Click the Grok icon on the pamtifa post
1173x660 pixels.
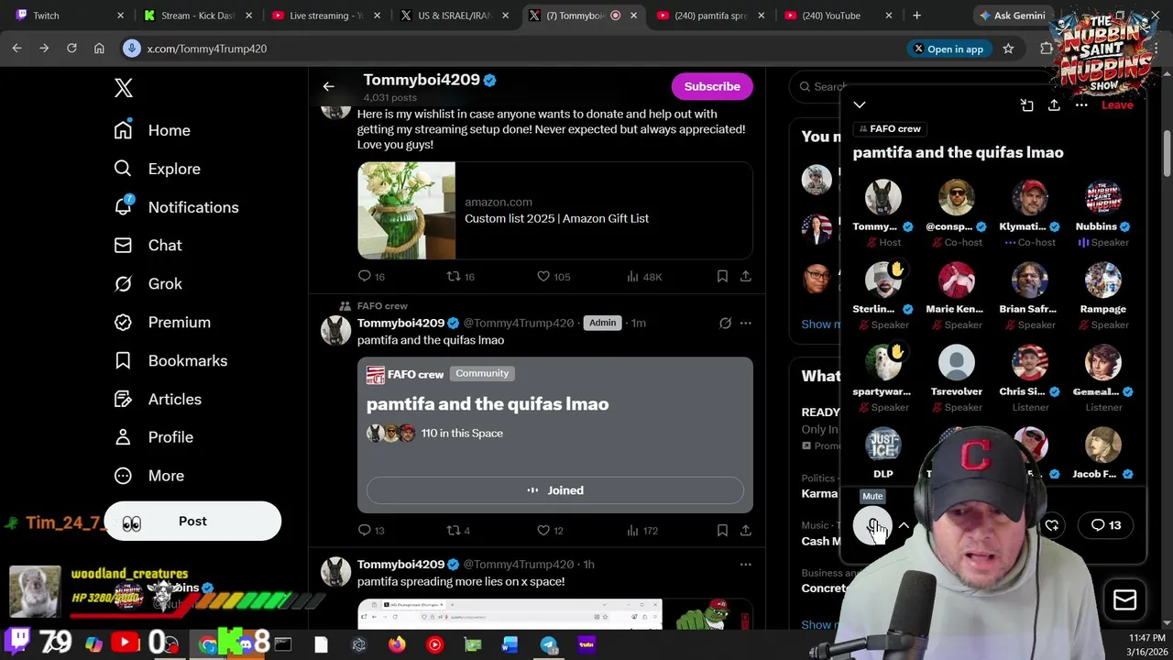(725, 323)
